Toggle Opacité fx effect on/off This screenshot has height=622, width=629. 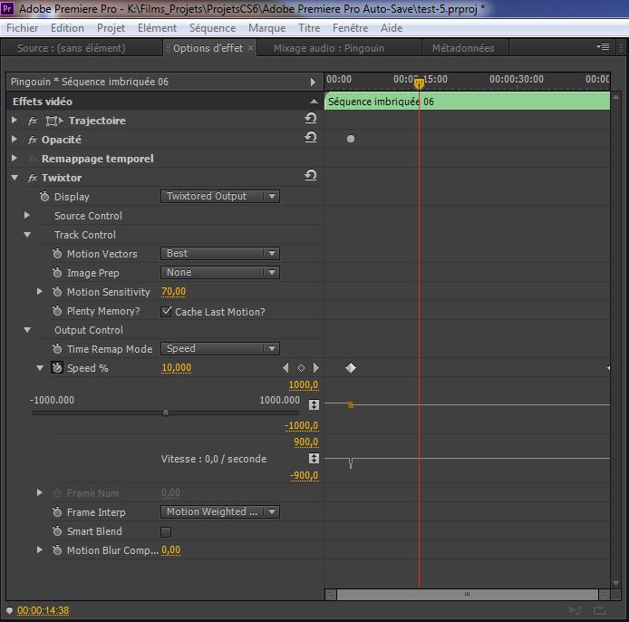point(33,140)
